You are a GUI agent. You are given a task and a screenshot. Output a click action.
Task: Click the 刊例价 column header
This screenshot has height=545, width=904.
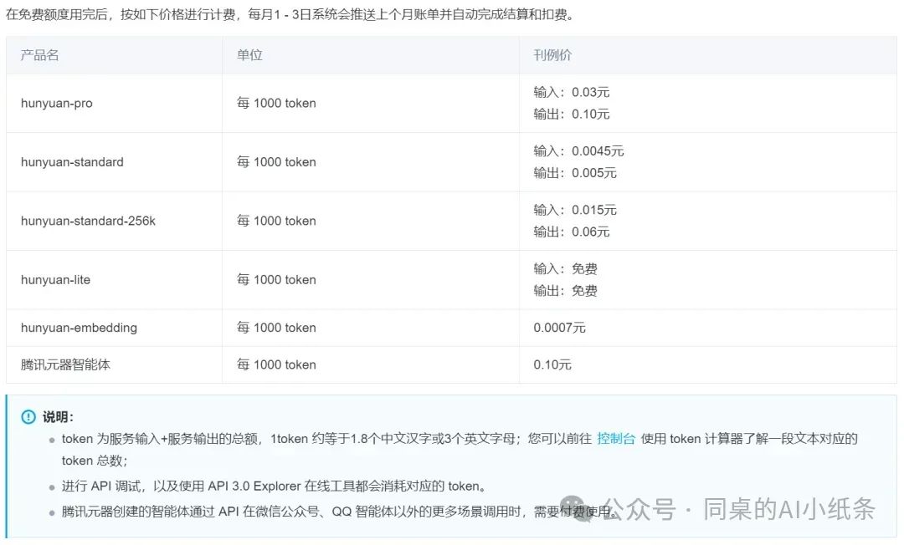(708, 55)
